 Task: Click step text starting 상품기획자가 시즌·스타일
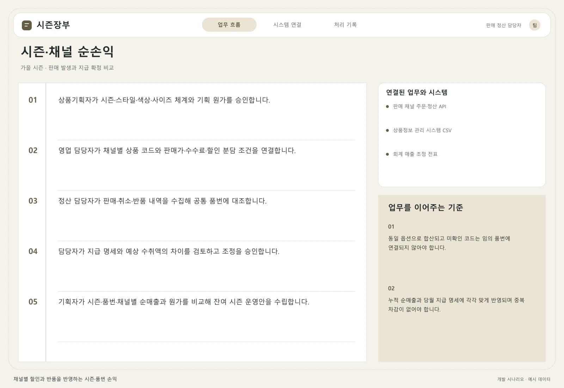pyautogui.click(x=164, y=100)
